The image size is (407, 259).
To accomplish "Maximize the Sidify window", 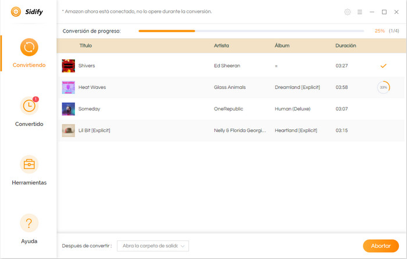I will pos(384,12).
